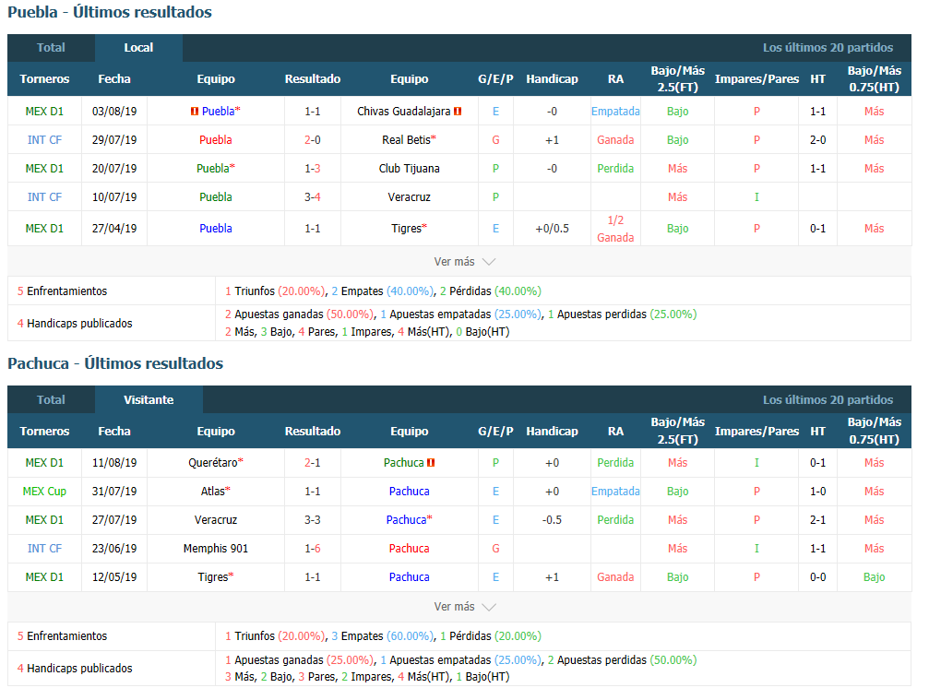Click INT CF in the 23/06/19 row
Image resolution: width=929 pixels, height=688 pixels.
tap(44, 548)
